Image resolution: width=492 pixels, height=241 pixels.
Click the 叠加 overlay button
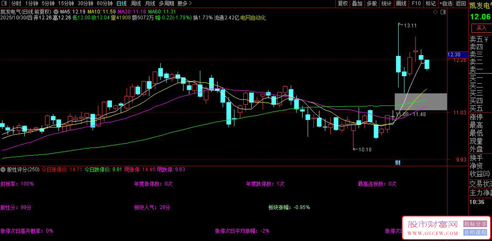[357, 4]
